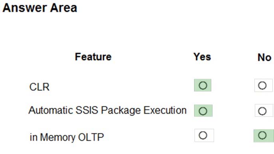
Task: Mark Yes for in Memory OLTP
Action: point(203,136)
